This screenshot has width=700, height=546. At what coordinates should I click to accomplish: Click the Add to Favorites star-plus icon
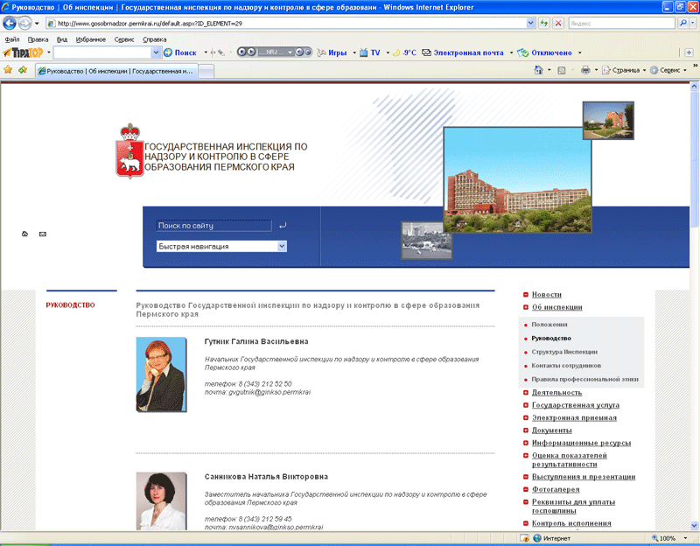[x=23, y=70]
